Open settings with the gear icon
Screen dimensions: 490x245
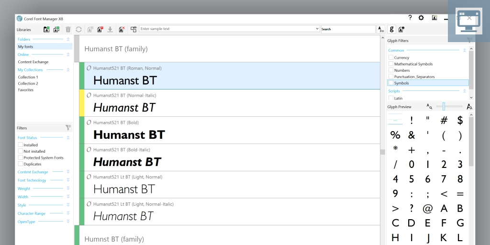421,18
